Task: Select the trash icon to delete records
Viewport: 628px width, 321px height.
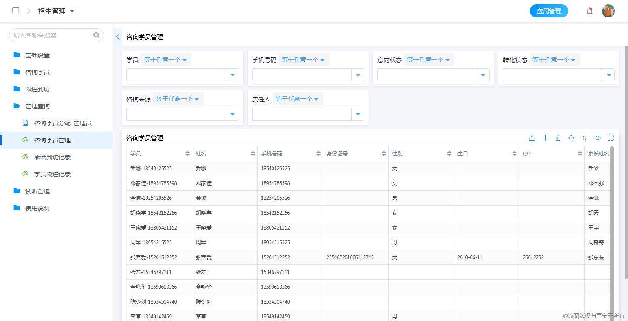Action: click(558, 138)
